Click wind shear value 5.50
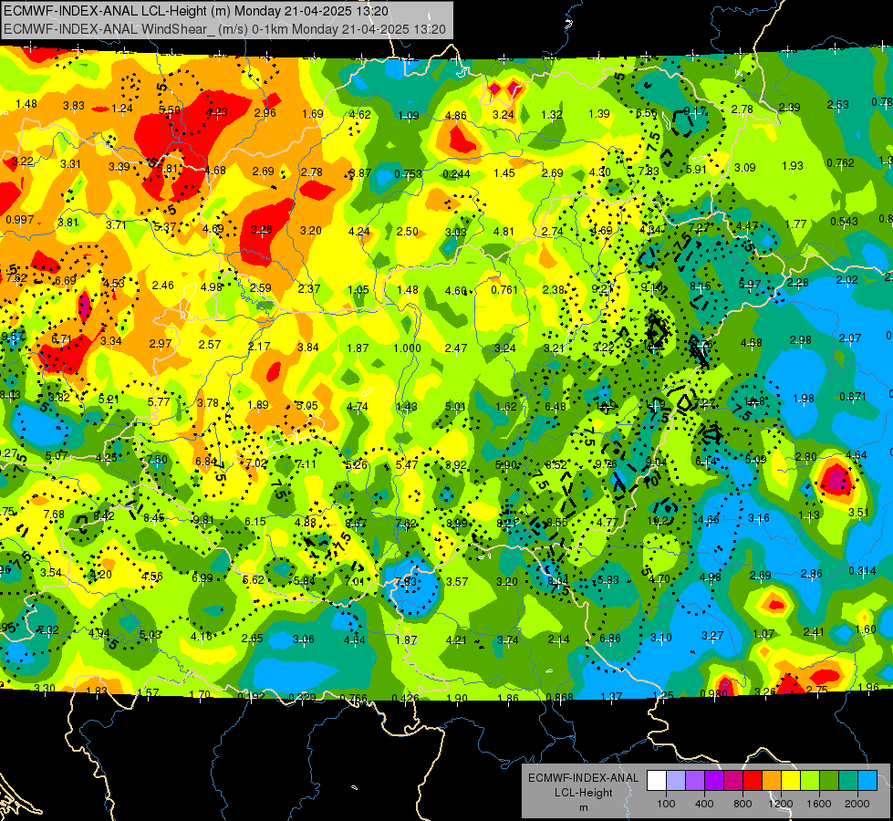This screenshot has width=893, height=821. (169, 110)
